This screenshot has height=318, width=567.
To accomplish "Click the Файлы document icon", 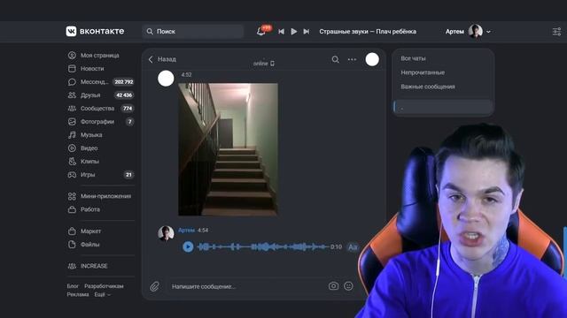I will pos(72,245).
